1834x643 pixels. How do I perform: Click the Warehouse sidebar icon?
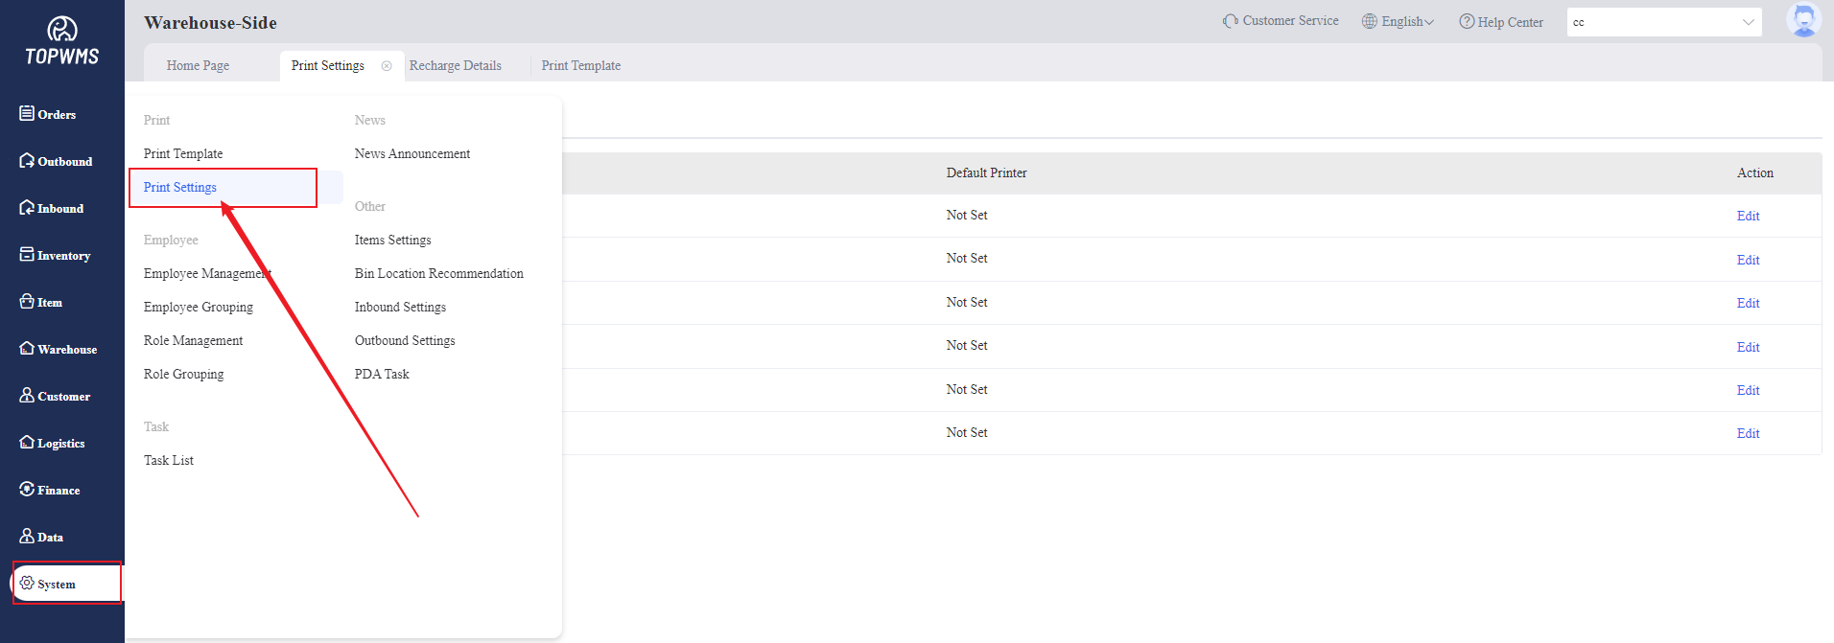[x=27, y=348]
